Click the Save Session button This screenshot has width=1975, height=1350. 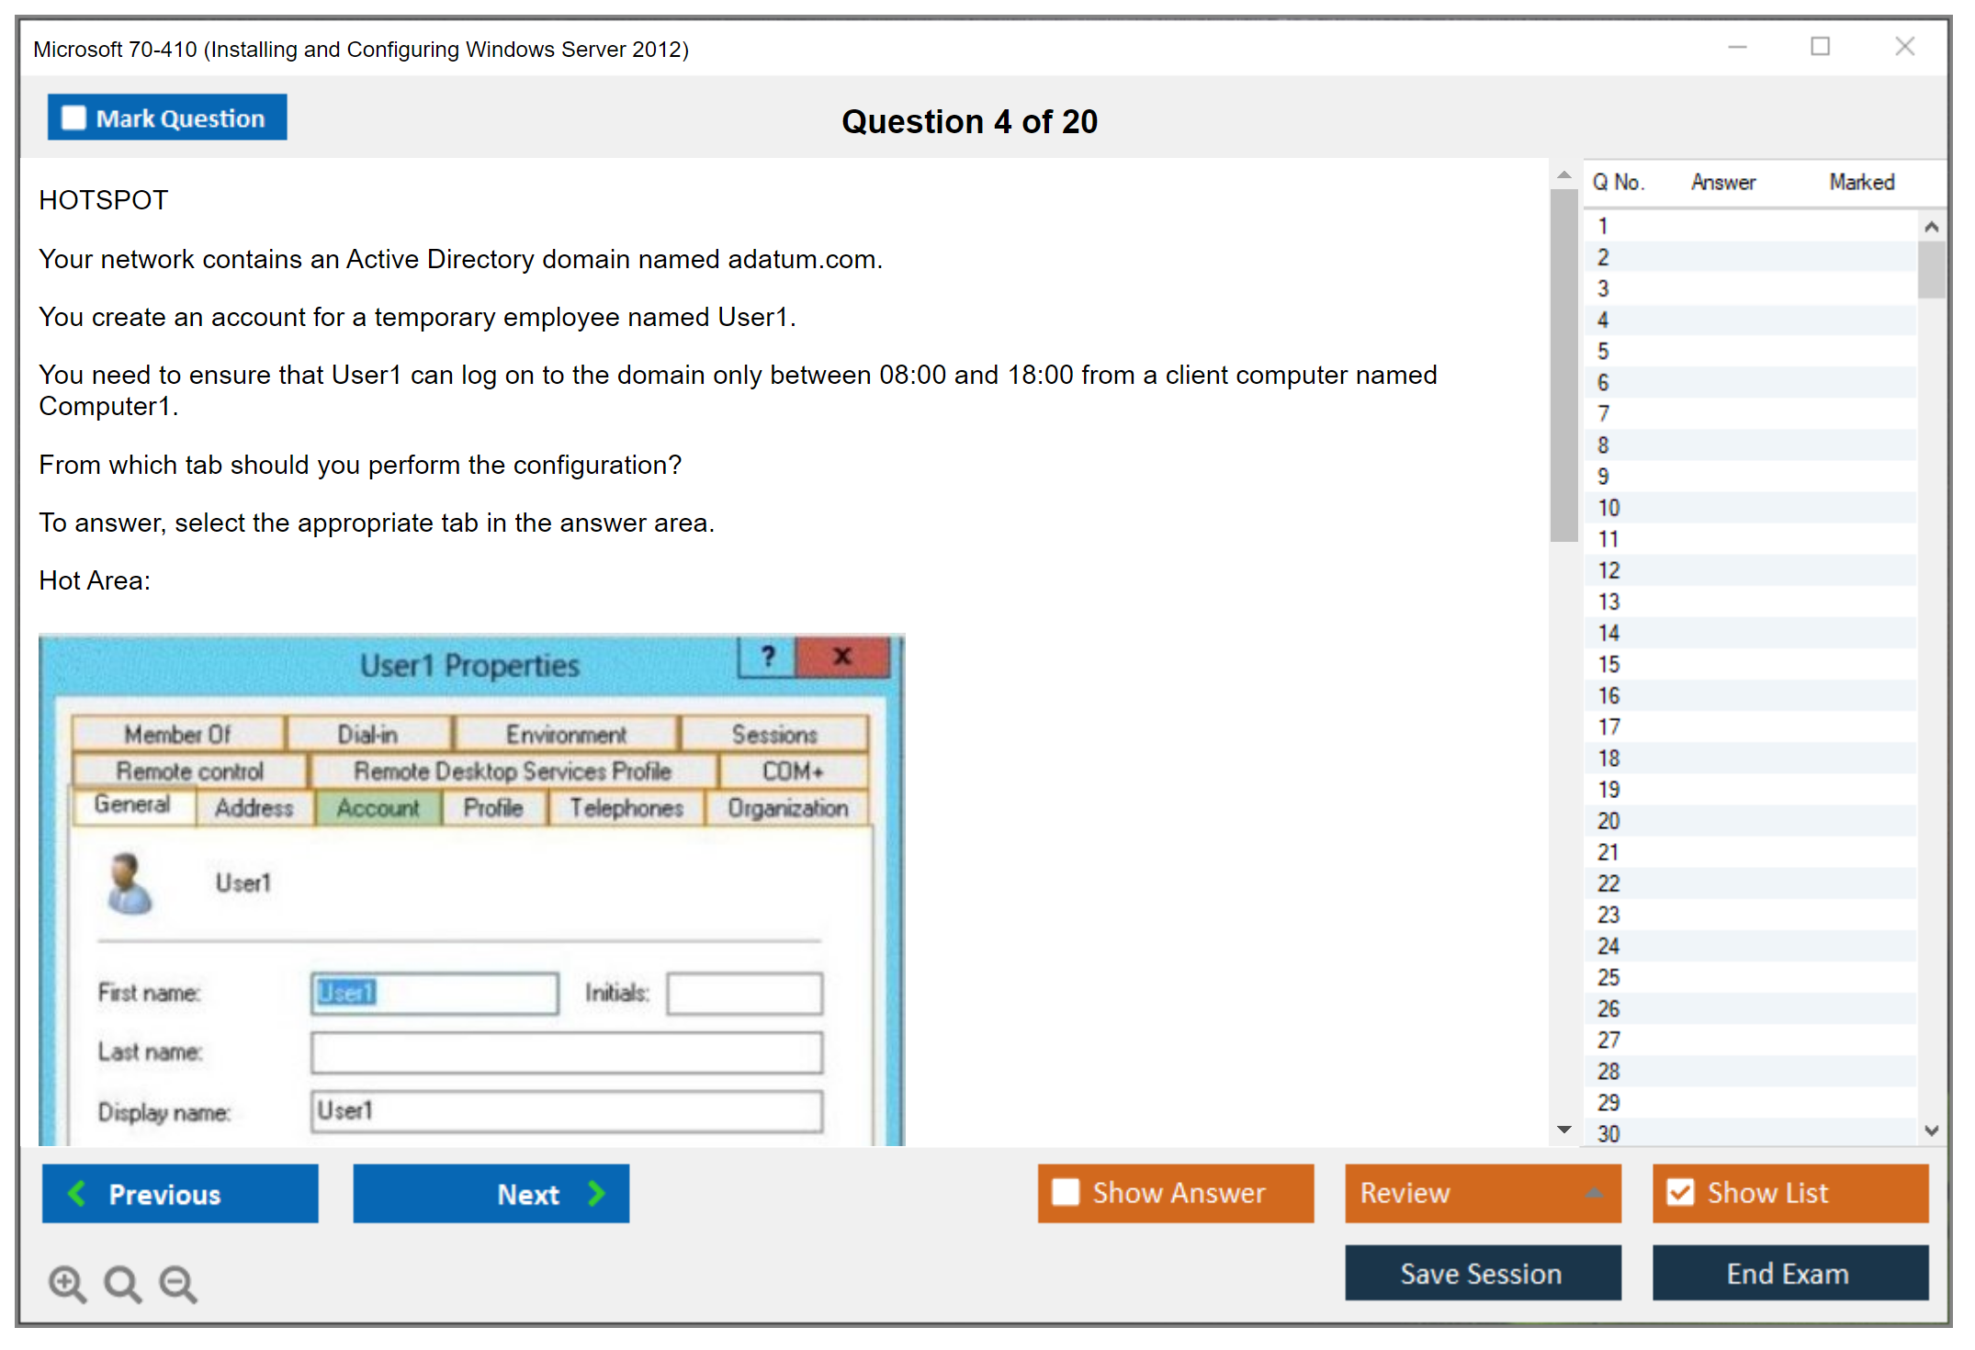point(1482,1273)
